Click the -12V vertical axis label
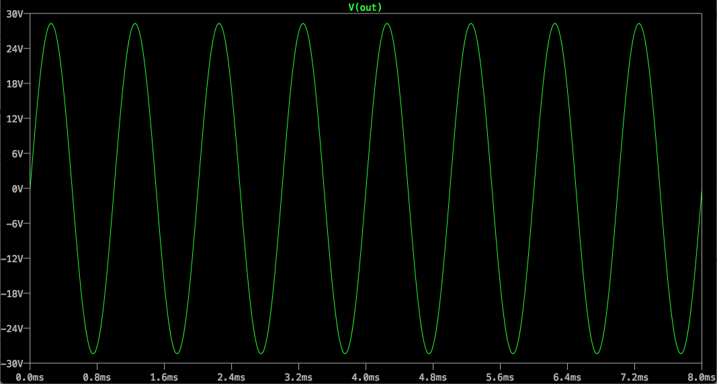The image size is (717, 384). tap(11, 259)
